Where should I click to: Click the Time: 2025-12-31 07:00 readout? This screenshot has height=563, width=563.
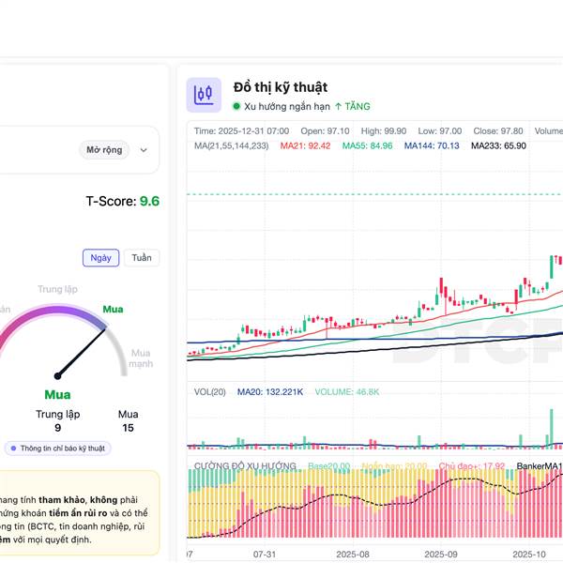click(242, 131)
